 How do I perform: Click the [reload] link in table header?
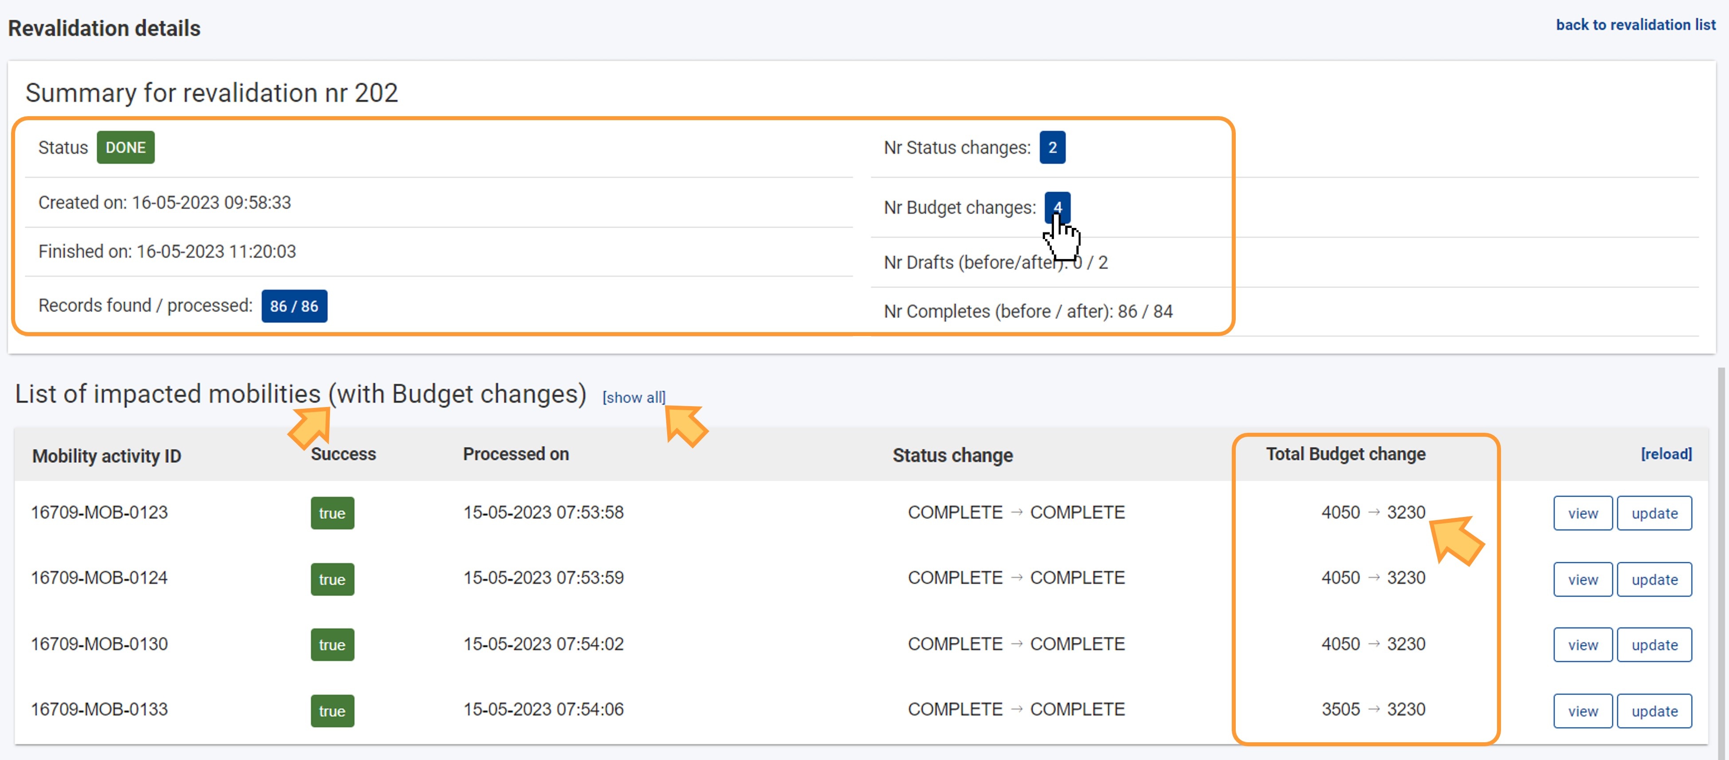[1665, 454]
